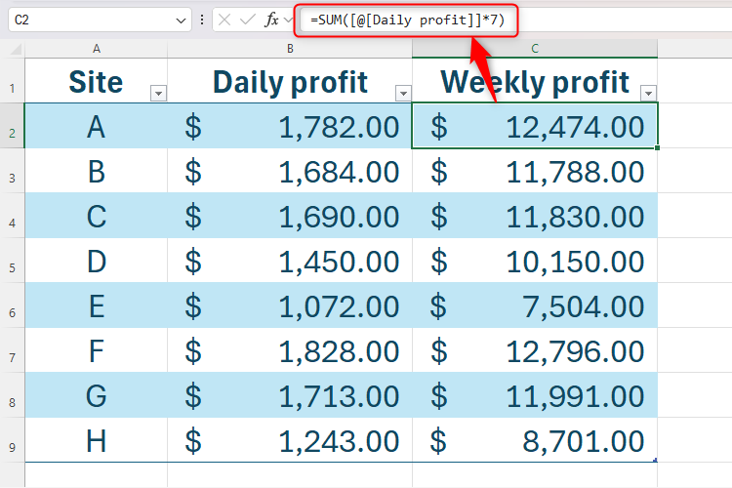Open the three-dot handle beside the Name Box
The image size is (732, 488).
pos(202,20)
